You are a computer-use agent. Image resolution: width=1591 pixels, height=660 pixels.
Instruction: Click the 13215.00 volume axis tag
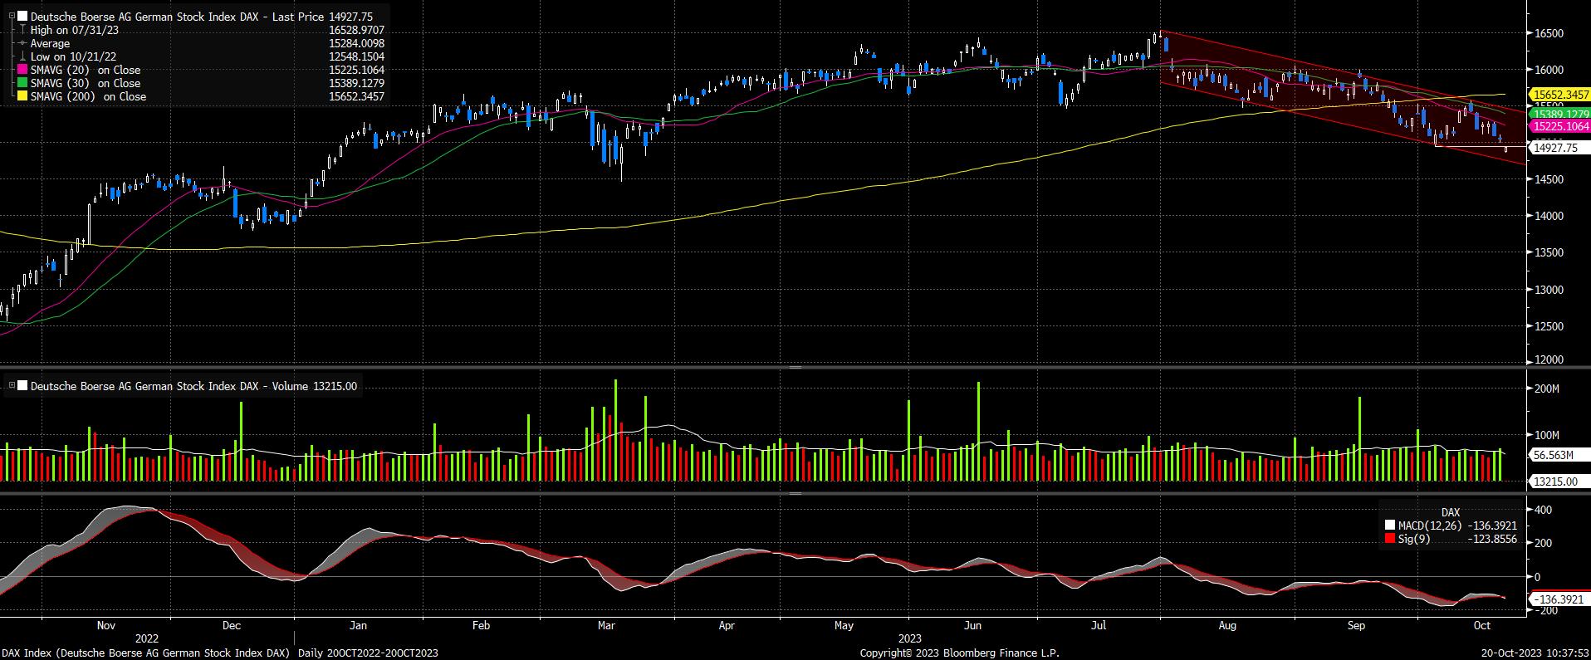pos(1559,481)
